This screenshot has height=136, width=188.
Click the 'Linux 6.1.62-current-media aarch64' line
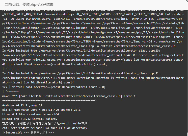click(31, 114)
